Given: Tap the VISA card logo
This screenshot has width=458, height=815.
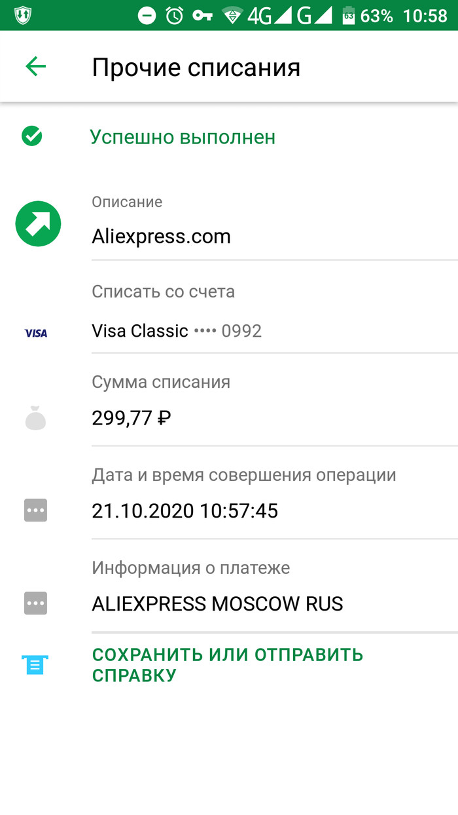Looking at the screenshot, I should pyautogui.click(x=35, y=333).
